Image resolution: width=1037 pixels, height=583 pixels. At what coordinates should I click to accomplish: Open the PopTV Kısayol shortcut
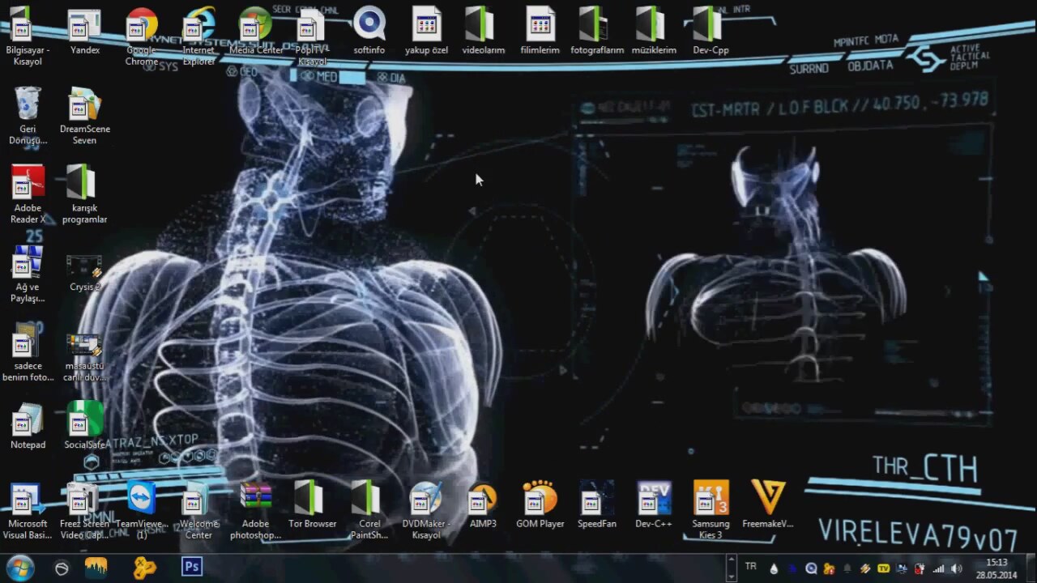click(x=312, y=36)
